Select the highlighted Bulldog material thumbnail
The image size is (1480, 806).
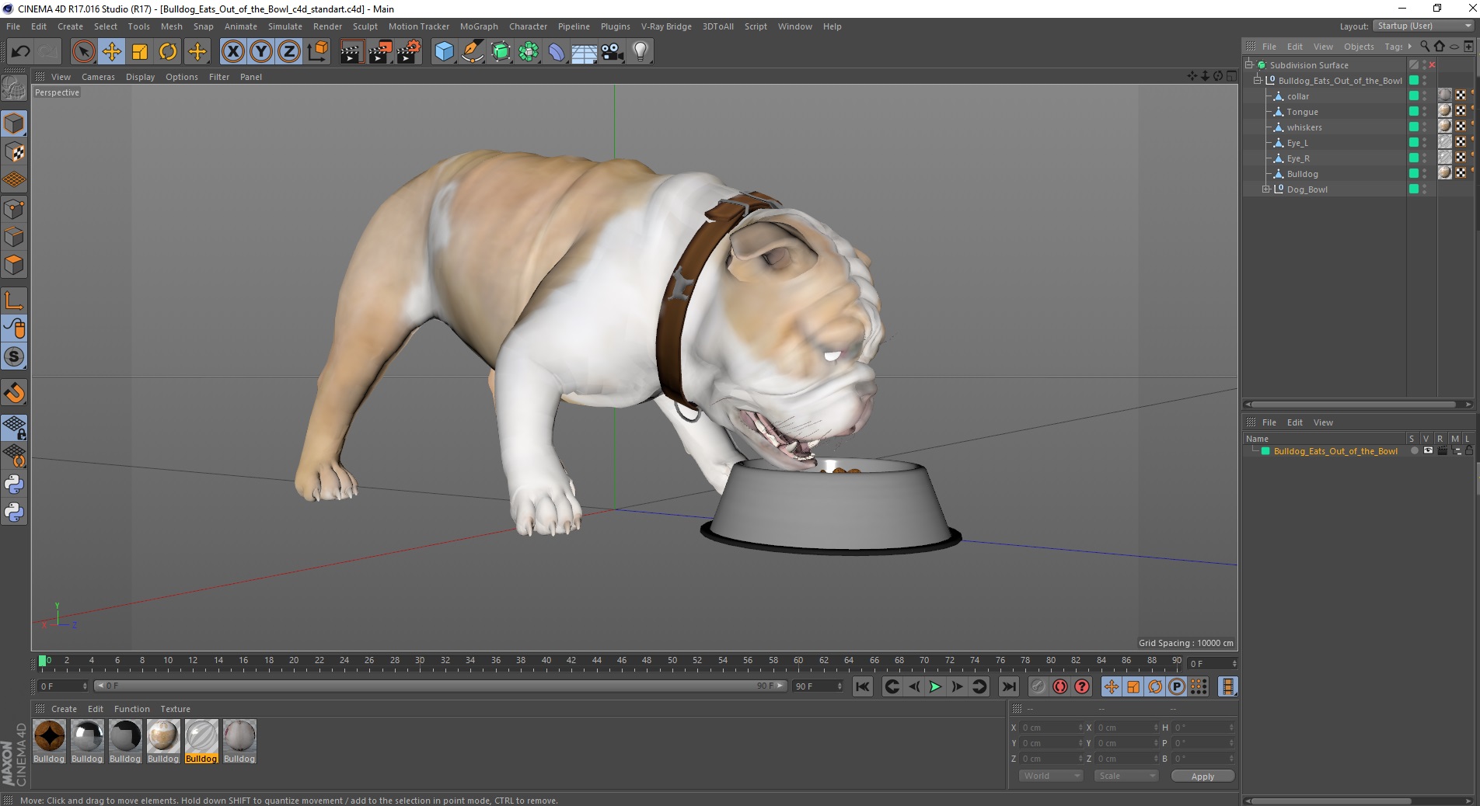coord(201,740)
